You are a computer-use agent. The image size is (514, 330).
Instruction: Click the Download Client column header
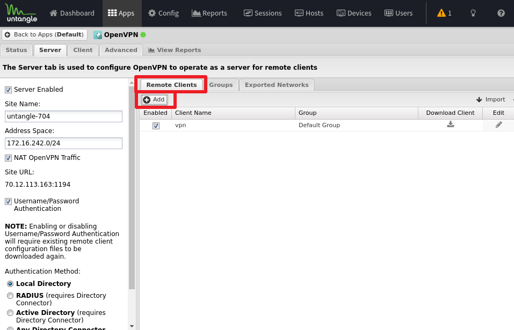451,113
